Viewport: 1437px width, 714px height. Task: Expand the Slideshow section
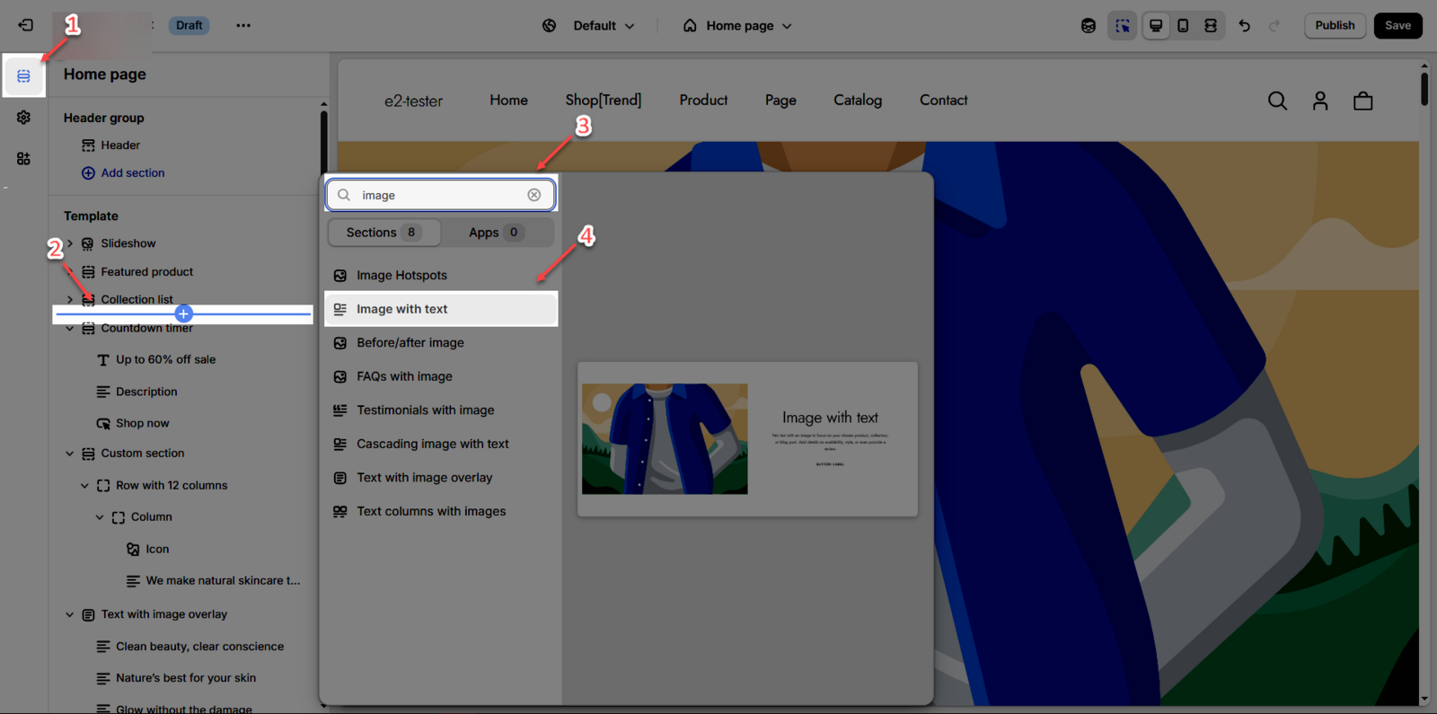70,243
